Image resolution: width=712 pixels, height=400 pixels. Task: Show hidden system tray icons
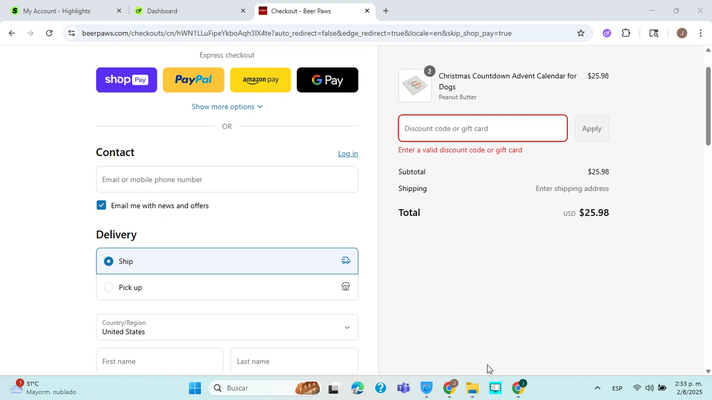click(598, 388)
